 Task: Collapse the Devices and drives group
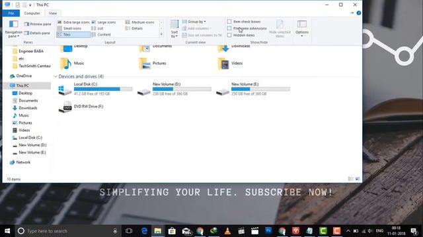pyautogui.click(x=56, y=76)
